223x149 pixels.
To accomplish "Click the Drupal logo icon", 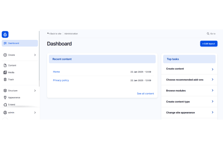I will [5, 34].
